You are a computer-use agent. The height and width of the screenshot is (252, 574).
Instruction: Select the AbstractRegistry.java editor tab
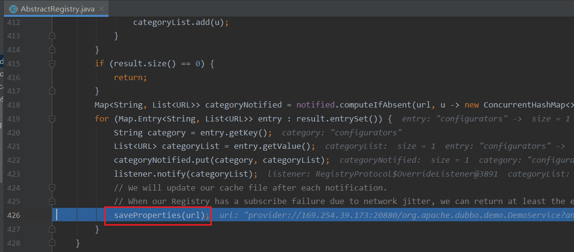click(x=58, y=9)
